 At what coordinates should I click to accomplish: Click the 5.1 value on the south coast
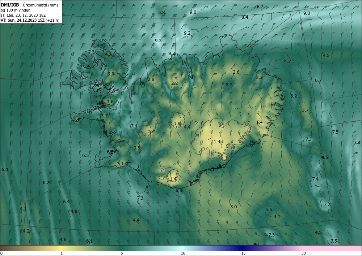[211, 170]
